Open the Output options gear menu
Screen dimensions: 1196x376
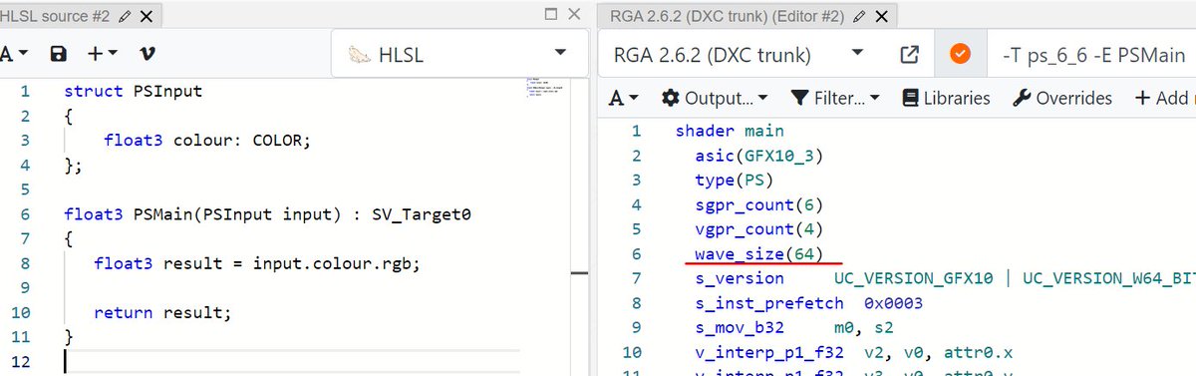point(714,98)
